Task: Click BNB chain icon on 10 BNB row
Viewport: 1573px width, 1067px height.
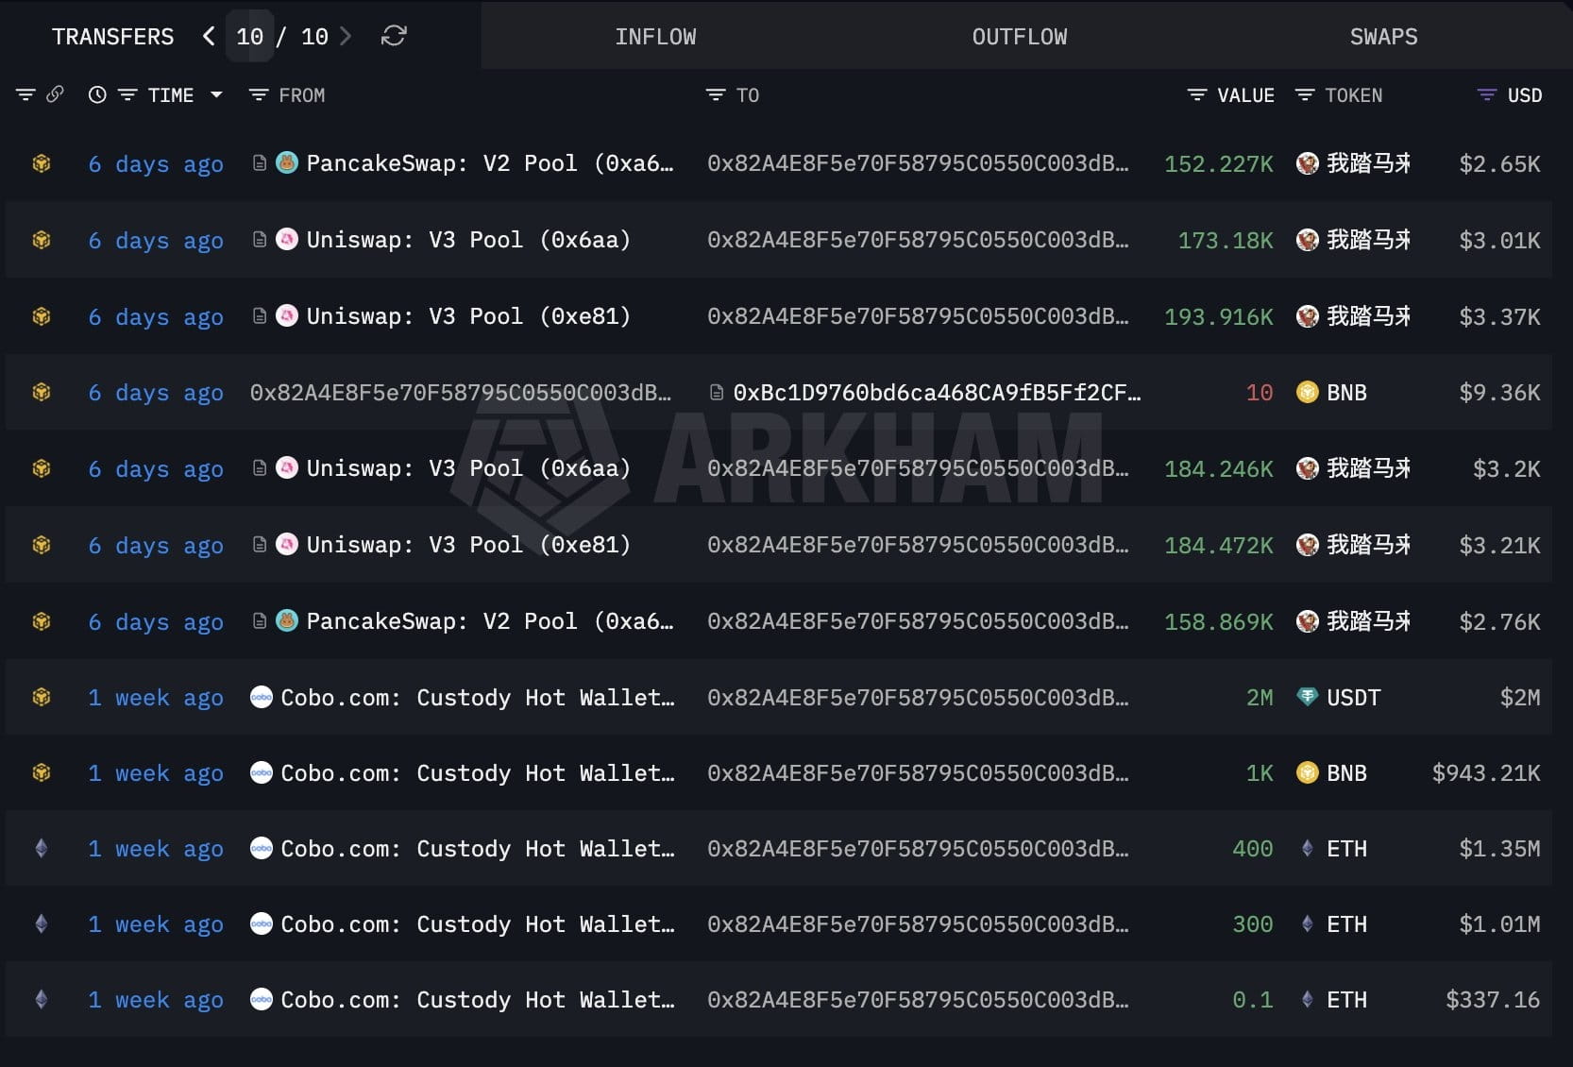Action: (42, 392)
